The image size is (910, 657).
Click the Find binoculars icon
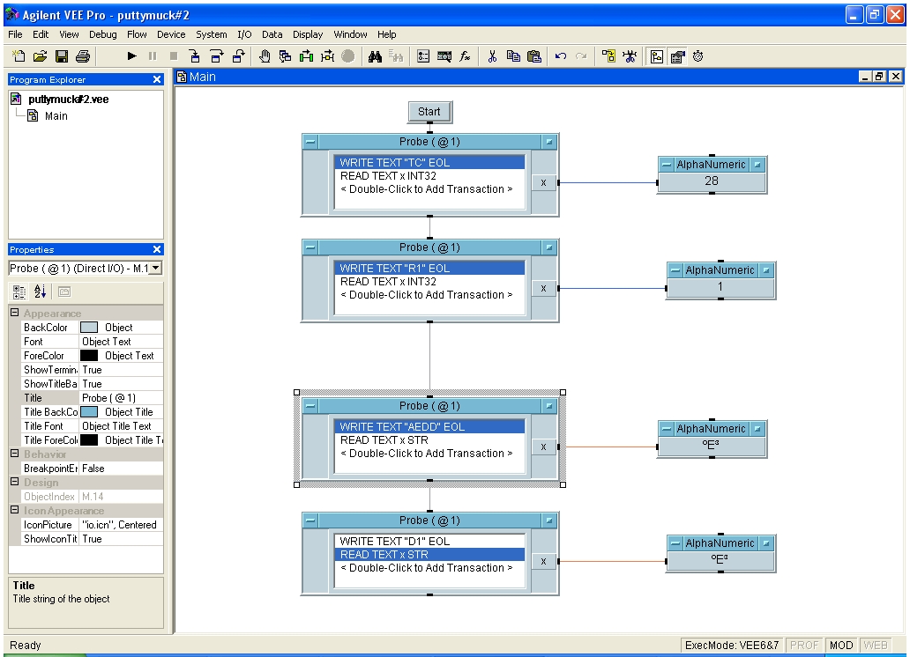click(374, 56)
